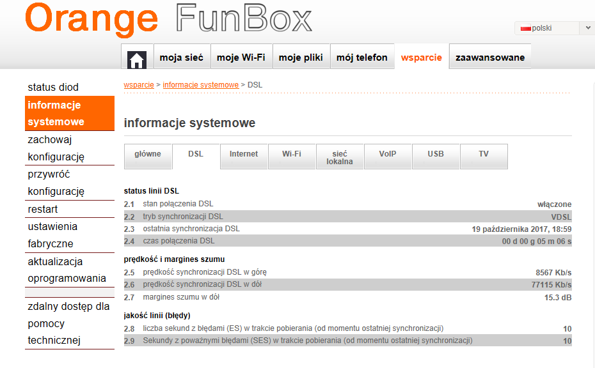Screen dimensions: 595x368
Task: Switch to the sieć lokalna tab
Action: coord(340,156)
